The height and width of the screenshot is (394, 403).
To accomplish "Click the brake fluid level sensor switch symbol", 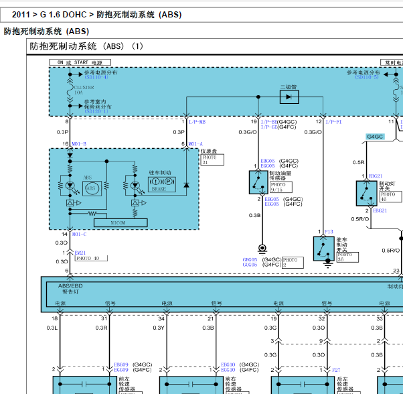I will (258, 182).
